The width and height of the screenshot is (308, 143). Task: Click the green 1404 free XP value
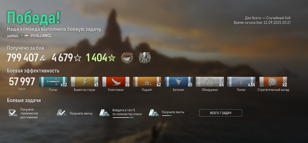pos(97,58)
